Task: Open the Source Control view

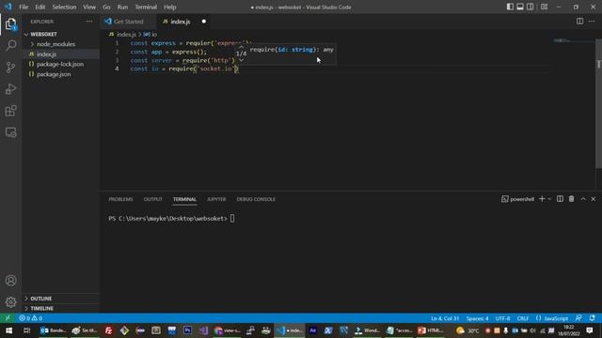Action: 10,68
